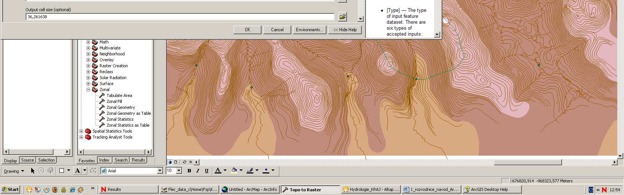Switch to the Index toolbox tab
The image size is (624, 195).
(104, 160)
